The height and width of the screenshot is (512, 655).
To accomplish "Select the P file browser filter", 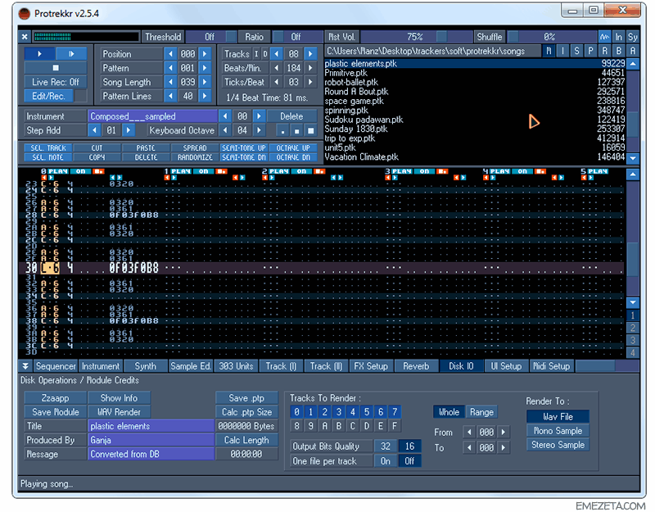I will coord(590,51).
